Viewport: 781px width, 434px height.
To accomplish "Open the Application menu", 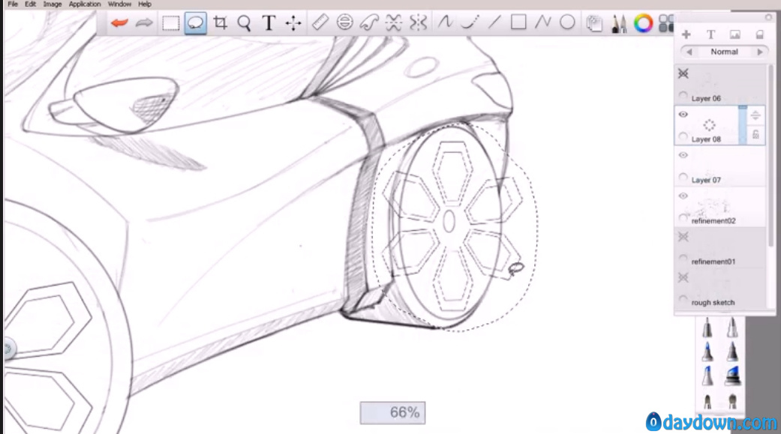I will pyautogui.click(x=85, y=4).
